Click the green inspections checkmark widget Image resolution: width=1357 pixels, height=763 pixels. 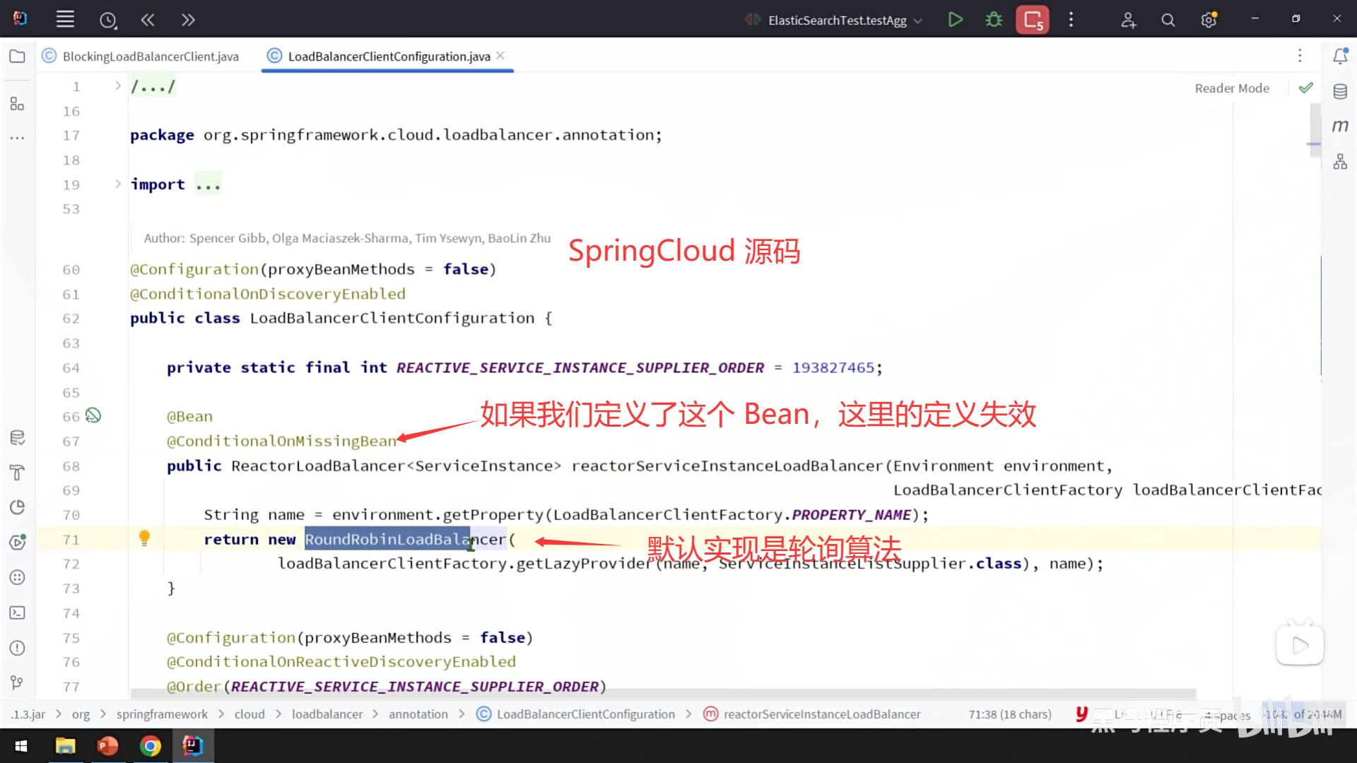1305,88
